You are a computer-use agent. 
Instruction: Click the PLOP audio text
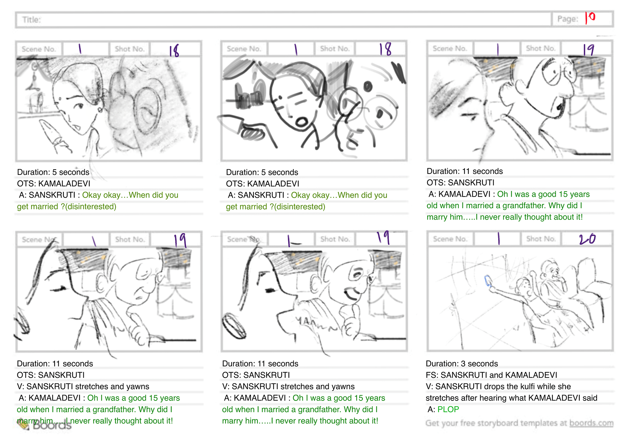tap(448, 409)
